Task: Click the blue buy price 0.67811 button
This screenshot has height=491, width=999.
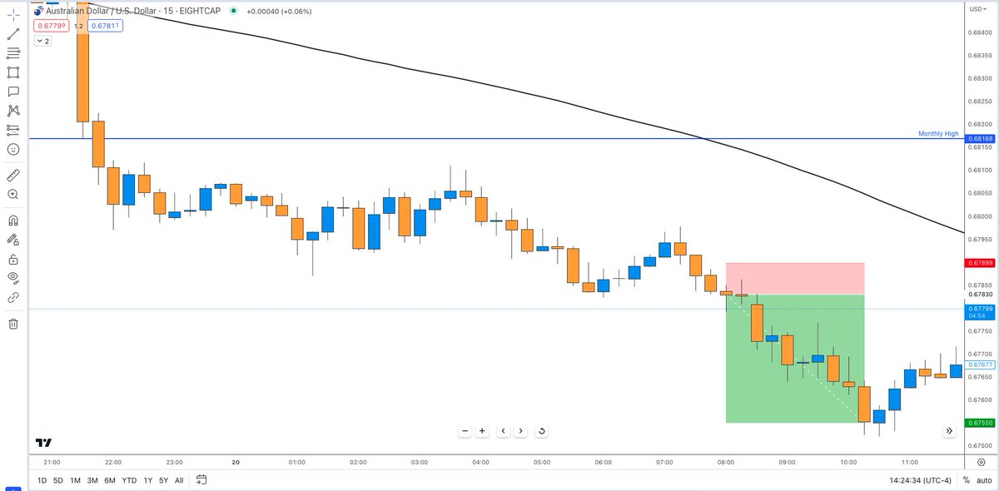Action: tap(104, 26)
